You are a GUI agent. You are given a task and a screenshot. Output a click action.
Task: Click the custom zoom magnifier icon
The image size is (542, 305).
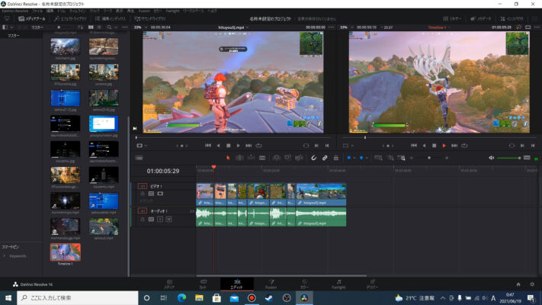401,158
